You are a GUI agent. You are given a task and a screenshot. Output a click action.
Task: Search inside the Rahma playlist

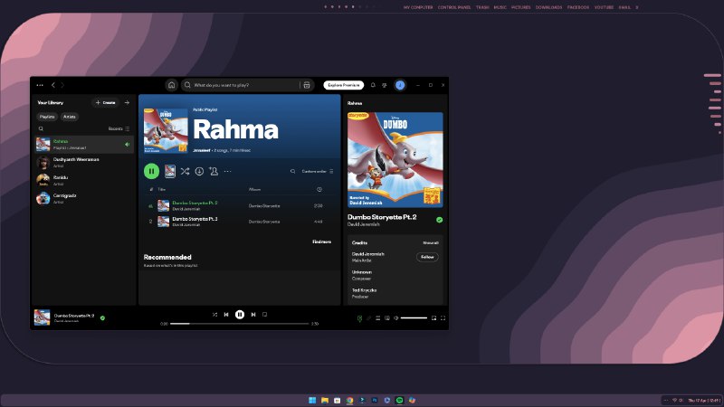(292, 171)
